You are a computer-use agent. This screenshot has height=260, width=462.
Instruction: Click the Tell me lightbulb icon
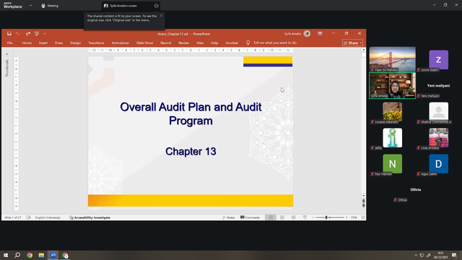click(x=248, y=43)
